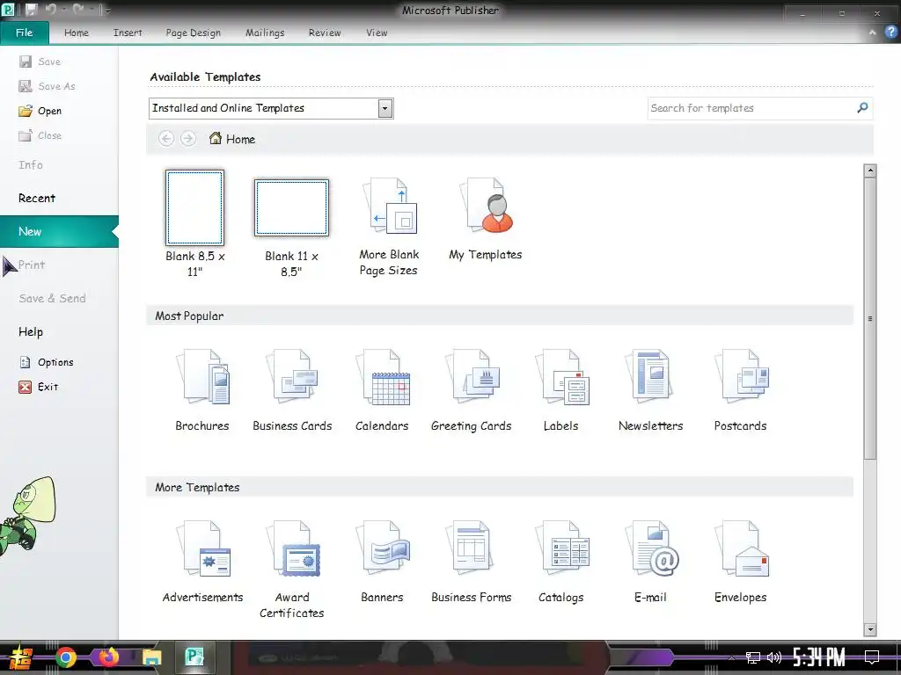Open the File tab

click(24, 33)
